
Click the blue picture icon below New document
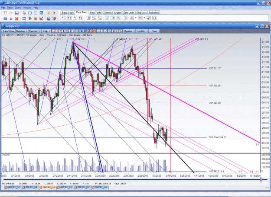click(5, 19)
